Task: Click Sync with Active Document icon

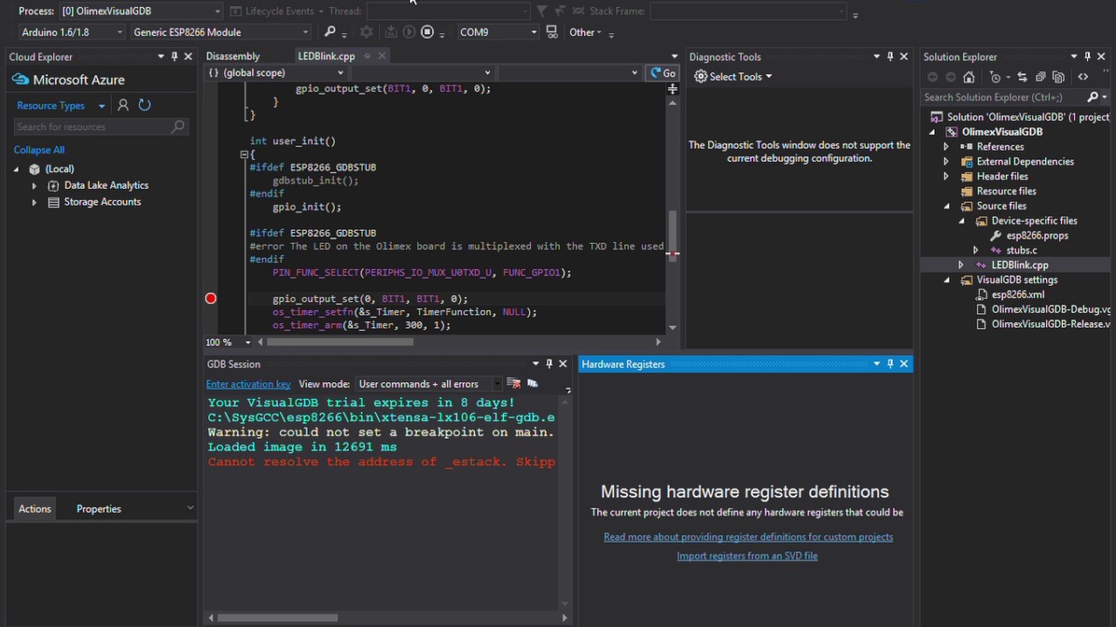Action: pyautogui.click(x=1022, y=78)
